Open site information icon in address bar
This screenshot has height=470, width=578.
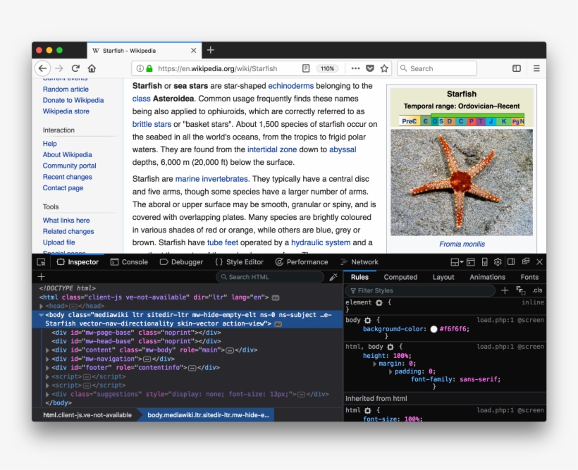140,68
